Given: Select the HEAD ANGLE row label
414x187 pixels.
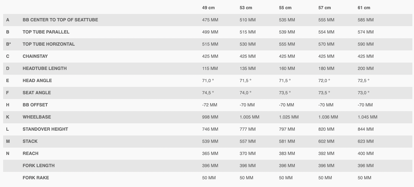Looking at the screenshot, I should pos(37,81).
